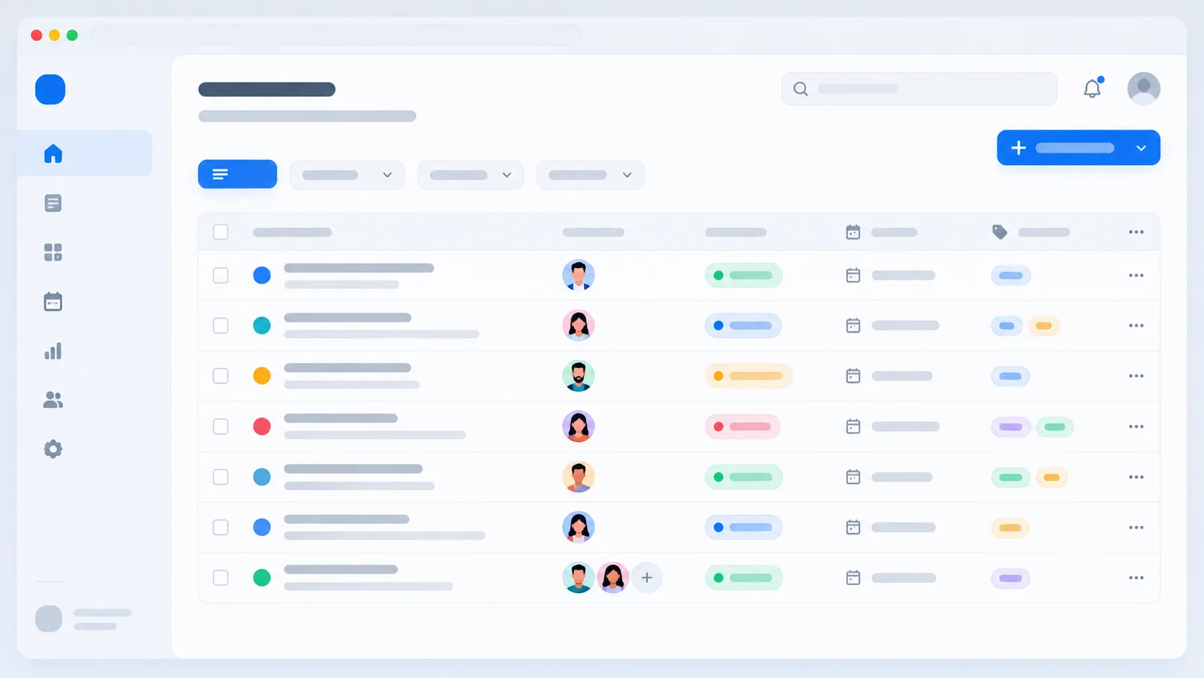Open the three-dot menu of the last row
Image resolution: width=1204 pixels, height=678 pixels.
pyautogui.click(x=1136, y=578)
